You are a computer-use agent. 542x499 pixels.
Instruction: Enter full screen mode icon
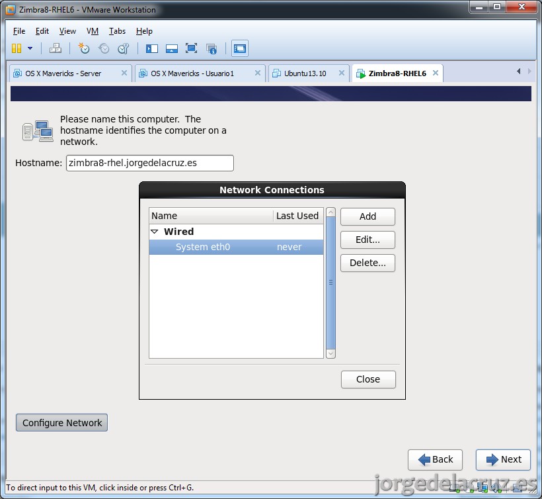point(191,48)
